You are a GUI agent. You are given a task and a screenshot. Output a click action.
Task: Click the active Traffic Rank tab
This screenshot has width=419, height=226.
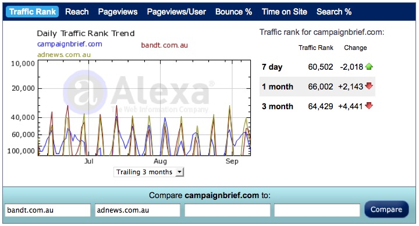[33, 12]
